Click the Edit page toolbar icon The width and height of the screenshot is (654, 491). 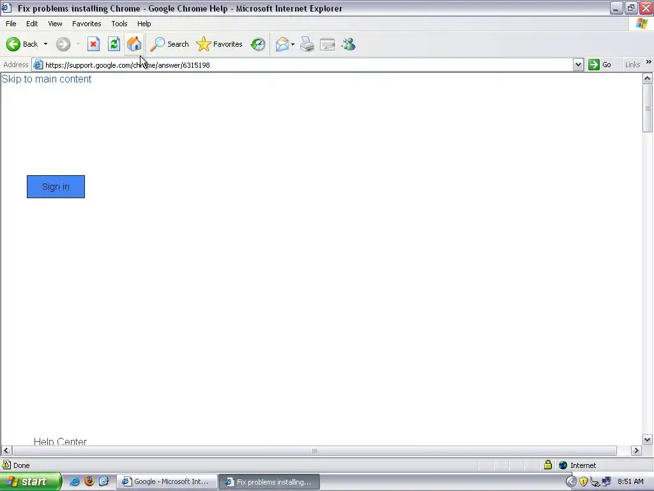(x=328, y=44)
